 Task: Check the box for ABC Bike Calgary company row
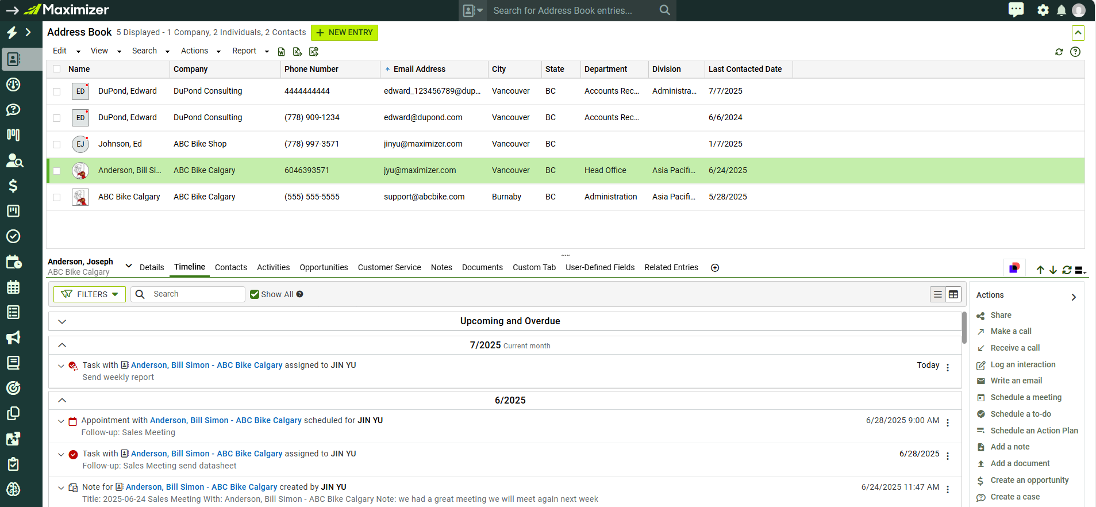[56, 197]
